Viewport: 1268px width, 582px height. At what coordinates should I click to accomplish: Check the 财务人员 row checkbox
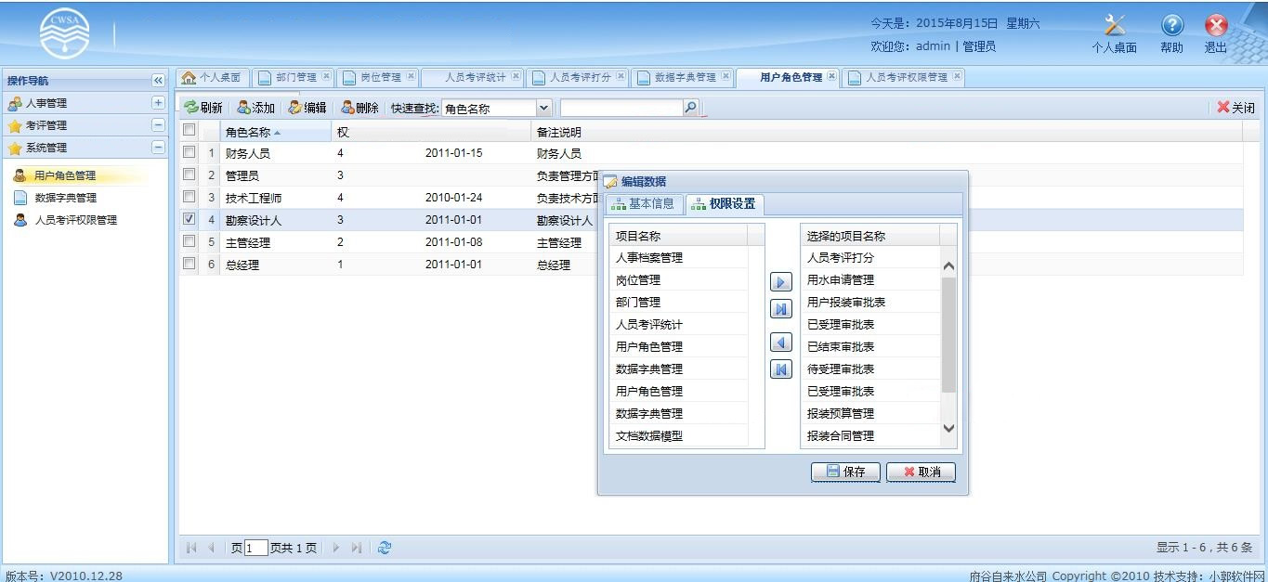(189, 152)
